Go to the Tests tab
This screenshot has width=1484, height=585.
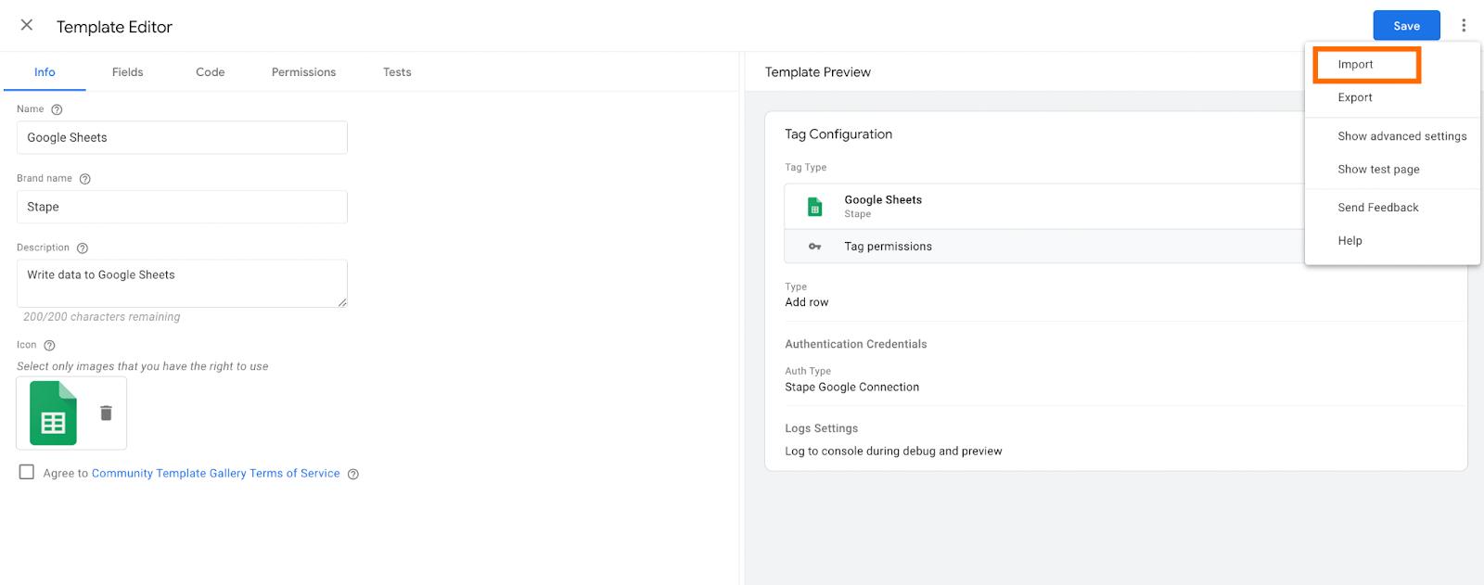397,72
